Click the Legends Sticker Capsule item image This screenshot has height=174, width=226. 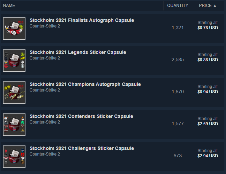[x=14, y=61]
